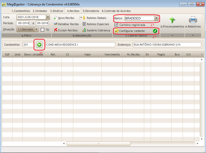This screenshot has width=206, height=153.
Task: Enable the TD checkbox
Action: click(43, 30)
